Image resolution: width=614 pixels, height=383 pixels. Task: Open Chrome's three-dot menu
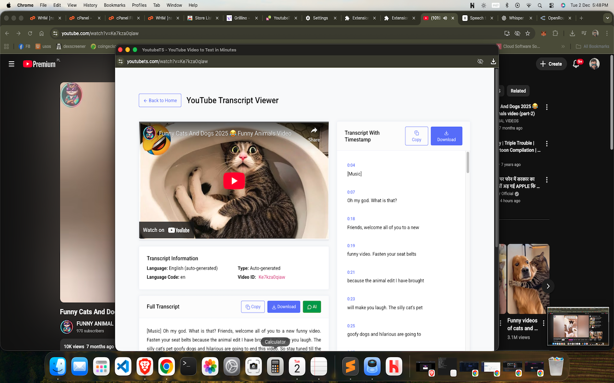point(607,34)
